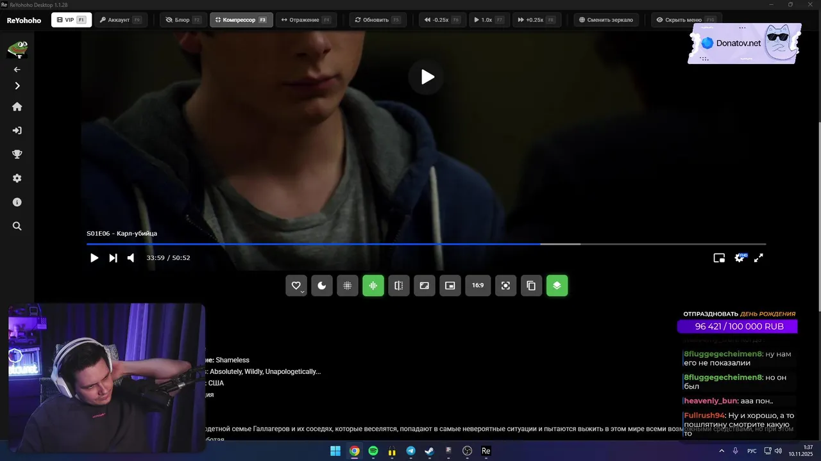Open the VIP F1 menu button

click(x=71, y=20)
